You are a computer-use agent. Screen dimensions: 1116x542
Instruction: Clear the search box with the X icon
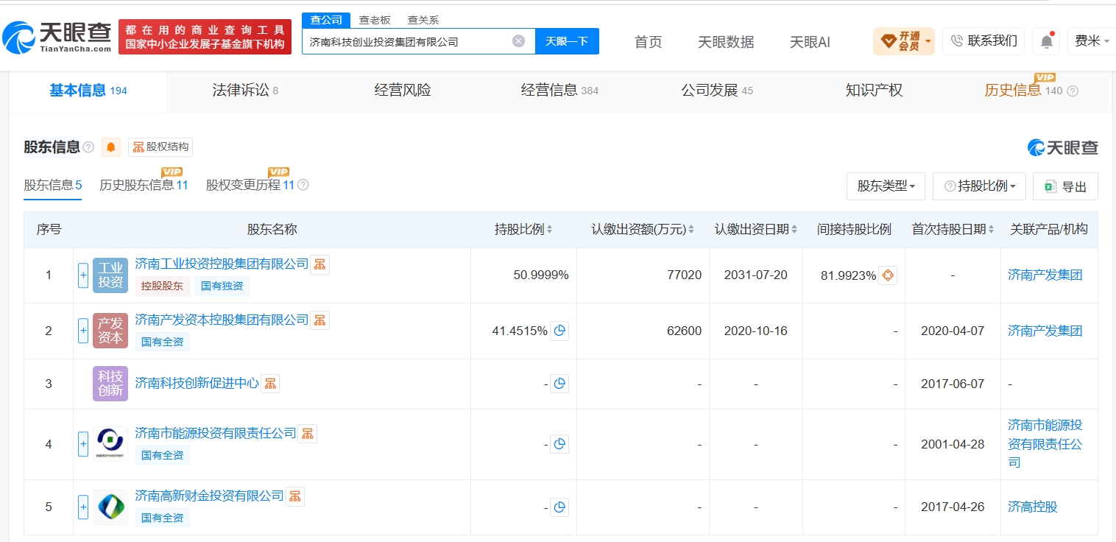[518, 41]
